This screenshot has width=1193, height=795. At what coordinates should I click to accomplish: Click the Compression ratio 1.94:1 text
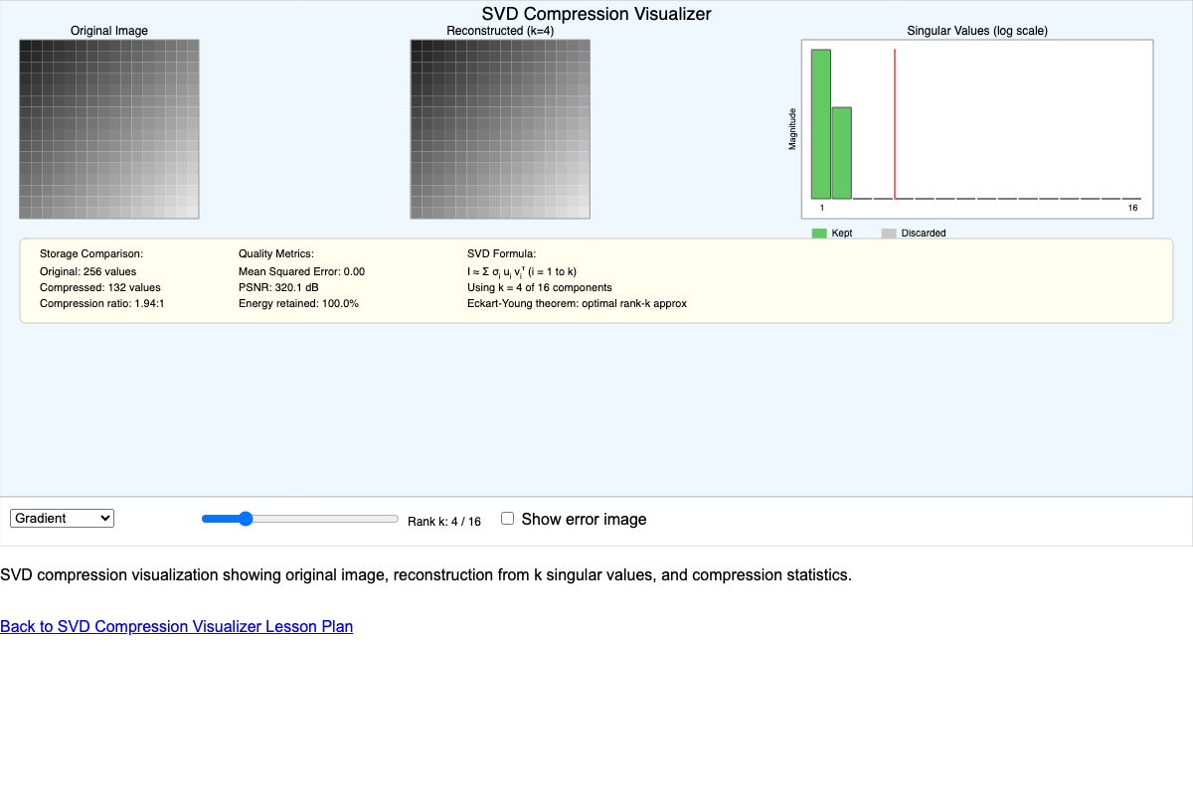(x=101, y=303)
